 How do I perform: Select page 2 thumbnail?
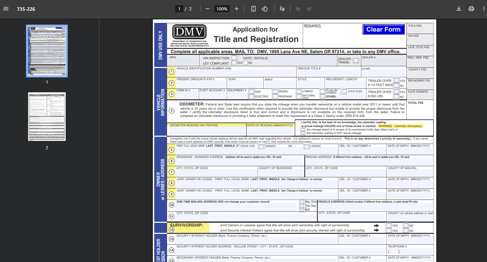47,117
